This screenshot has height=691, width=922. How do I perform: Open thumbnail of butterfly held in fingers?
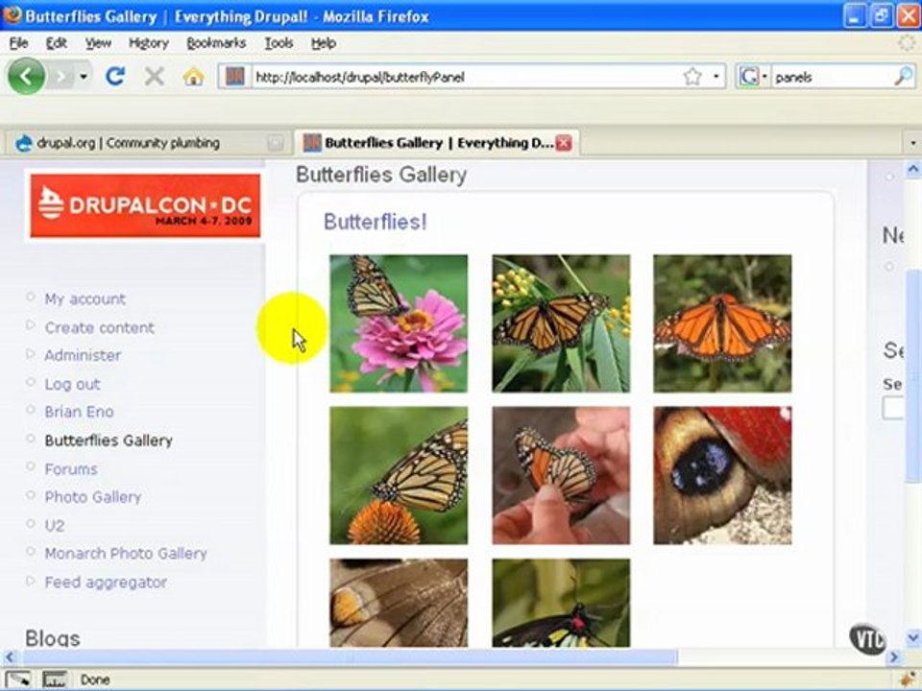click(x=561, y=475)
